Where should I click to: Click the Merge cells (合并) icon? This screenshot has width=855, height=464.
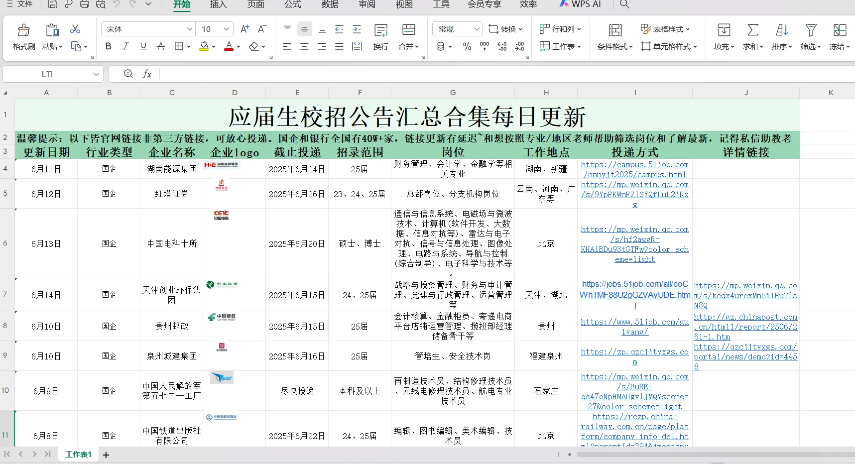point(409,29)
